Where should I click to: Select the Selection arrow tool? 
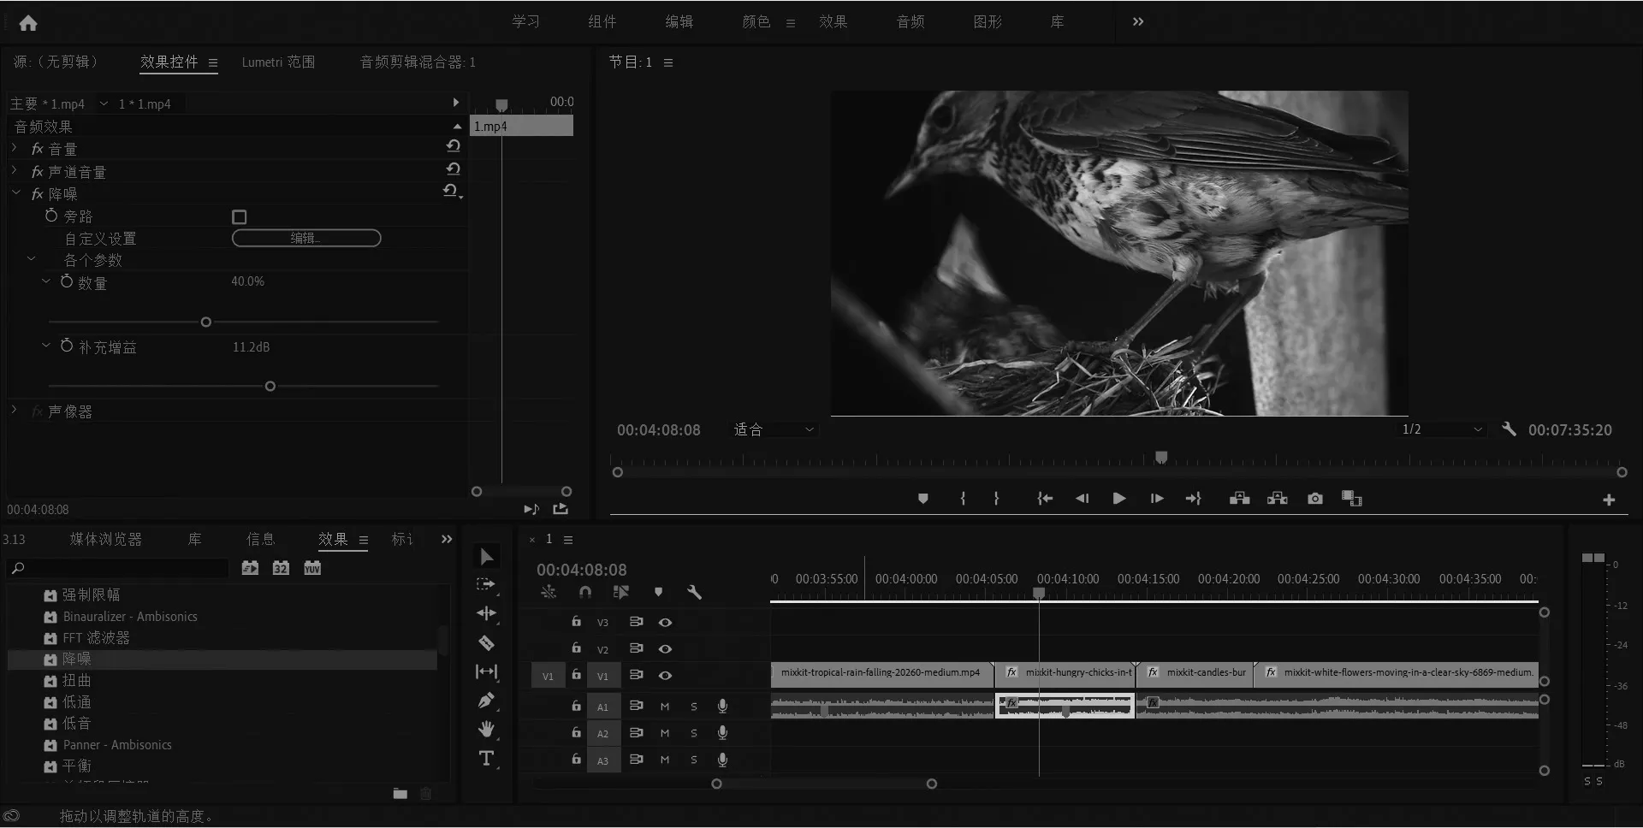[x=487, y=557]
